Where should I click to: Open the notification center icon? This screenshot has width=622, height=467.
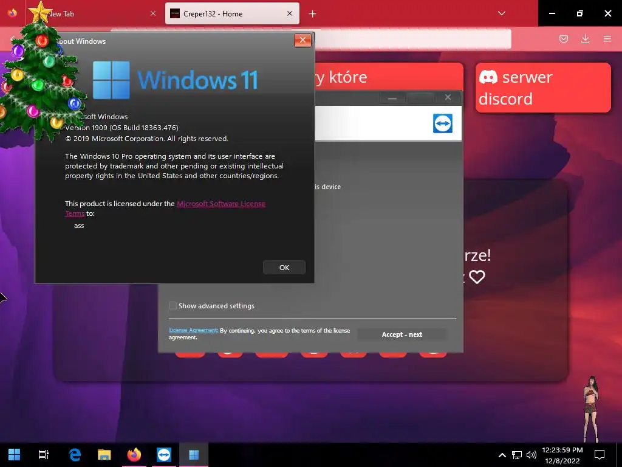(600, 455)
